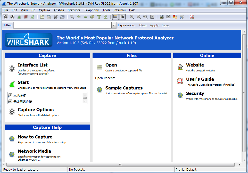Select the 无线网络连接 interface
The height and width of the screenshot is (173, 248).
point(23,102)
